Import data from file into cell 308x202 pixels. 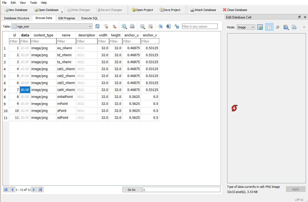[286, 27]
